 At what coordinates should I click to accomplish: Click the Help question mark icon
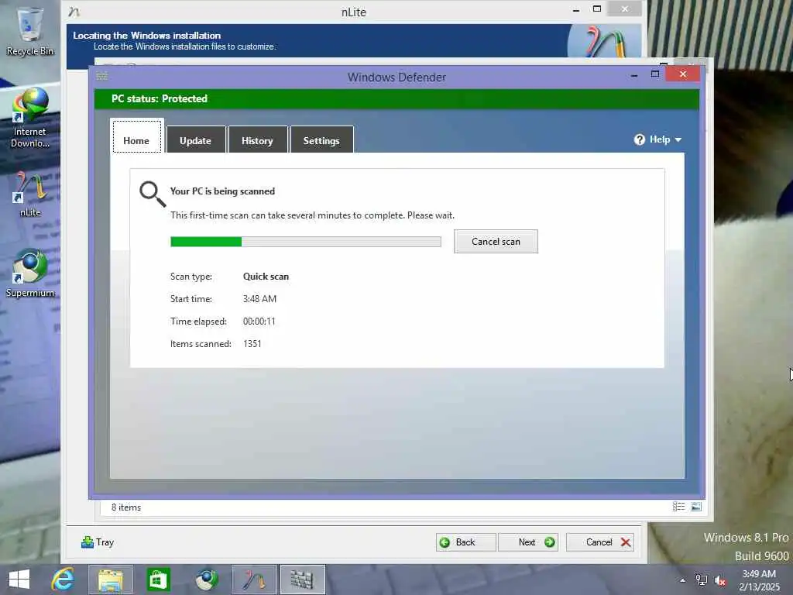[639, 139]
